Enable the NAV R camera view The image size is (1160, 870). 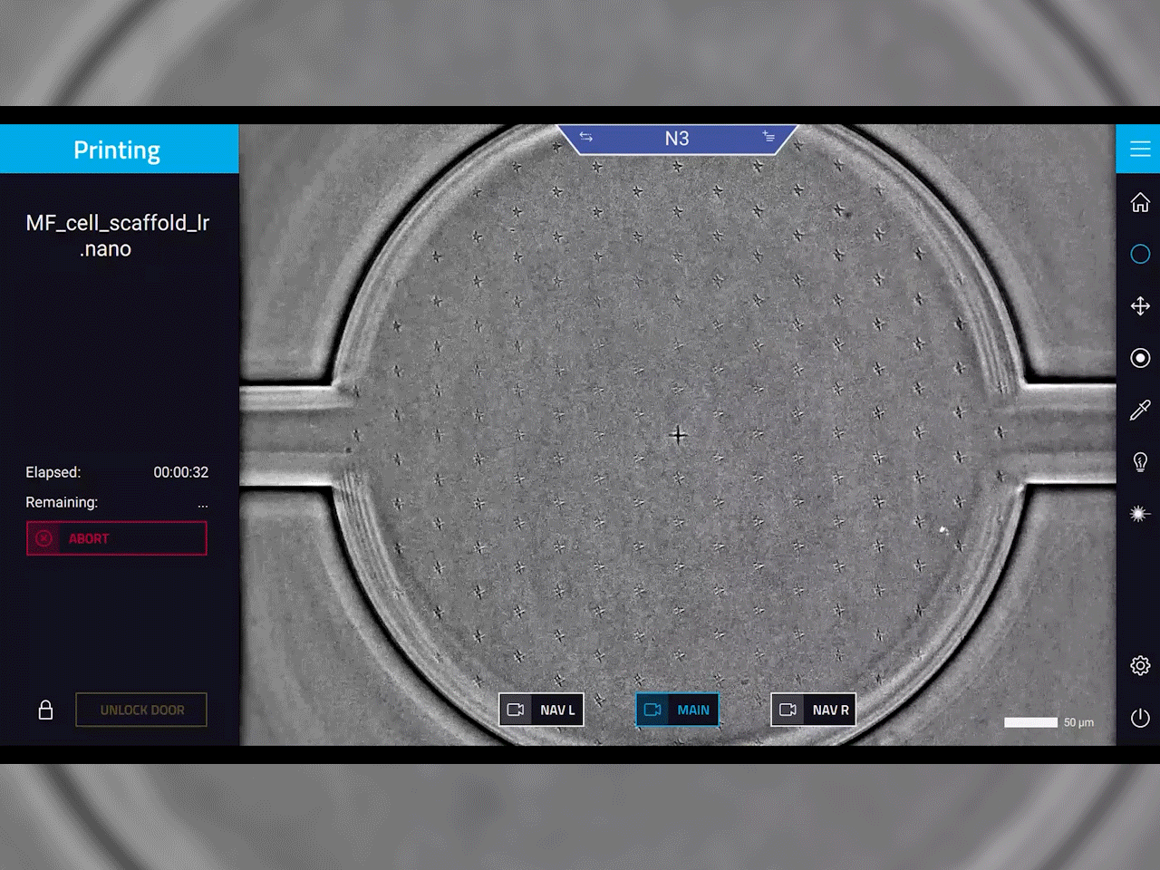pyautogui.click(x=813, y=710)
